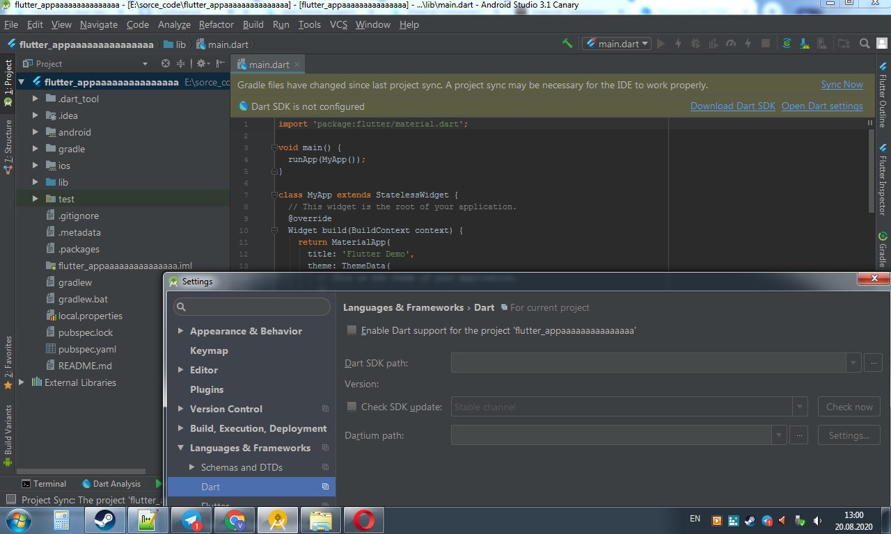Click the Dart SDK path input field
Image resolution: width=891 pixels, height=534 pixels.
(x=648, y=362)
